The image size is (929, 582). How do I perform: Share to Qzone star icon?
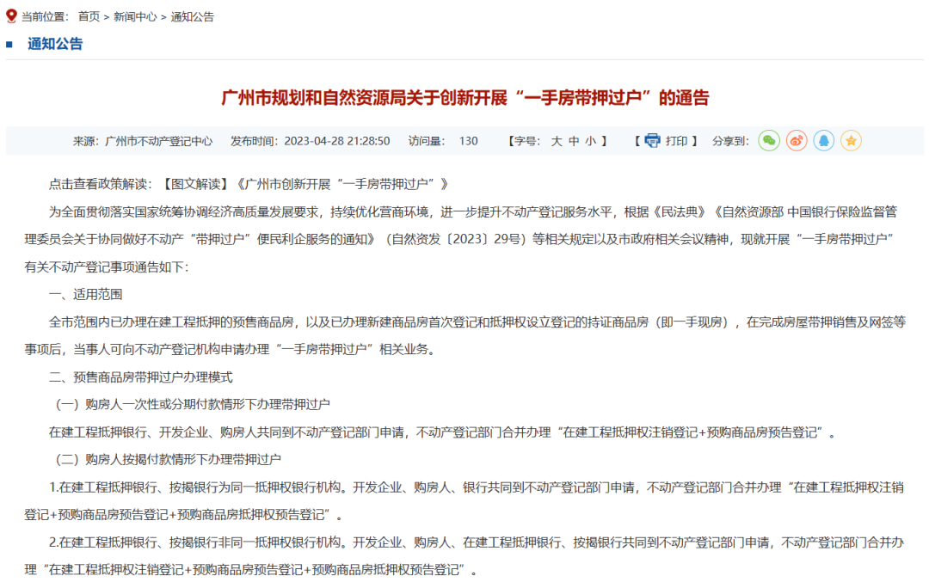point(851,141)
